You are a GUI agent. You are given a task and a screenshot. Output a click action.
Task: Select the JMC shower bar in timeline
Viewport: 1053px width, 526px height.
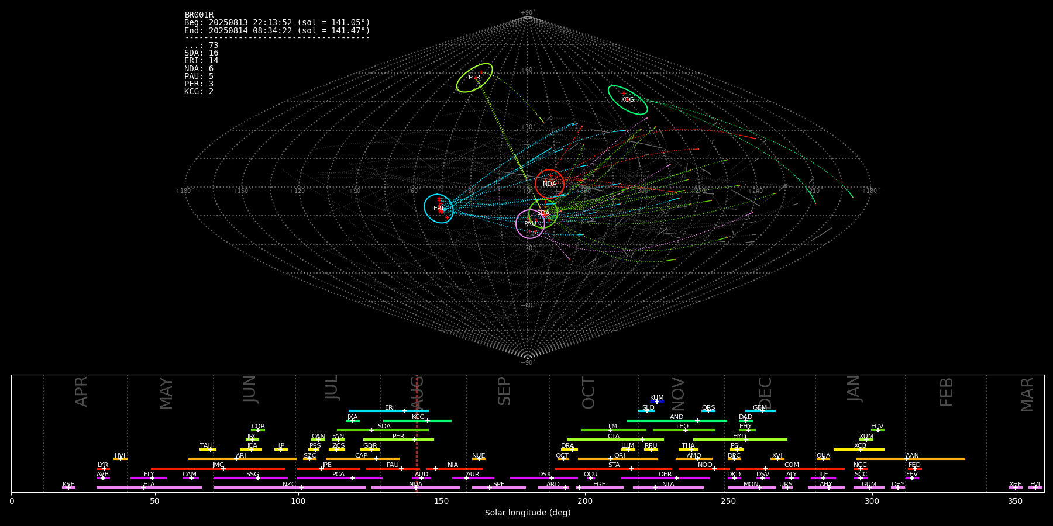(x=218, y=469)
